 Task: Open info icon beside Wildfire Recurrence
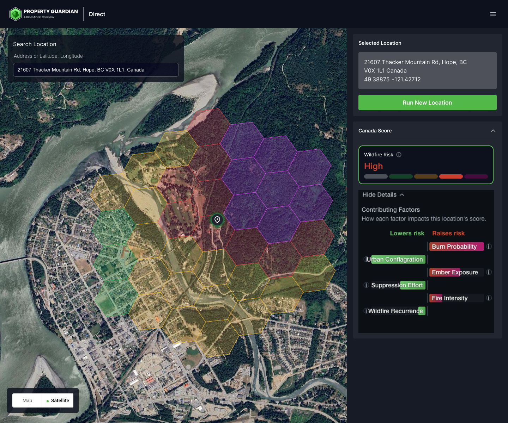pyautogui.click(x=366, y=311)
